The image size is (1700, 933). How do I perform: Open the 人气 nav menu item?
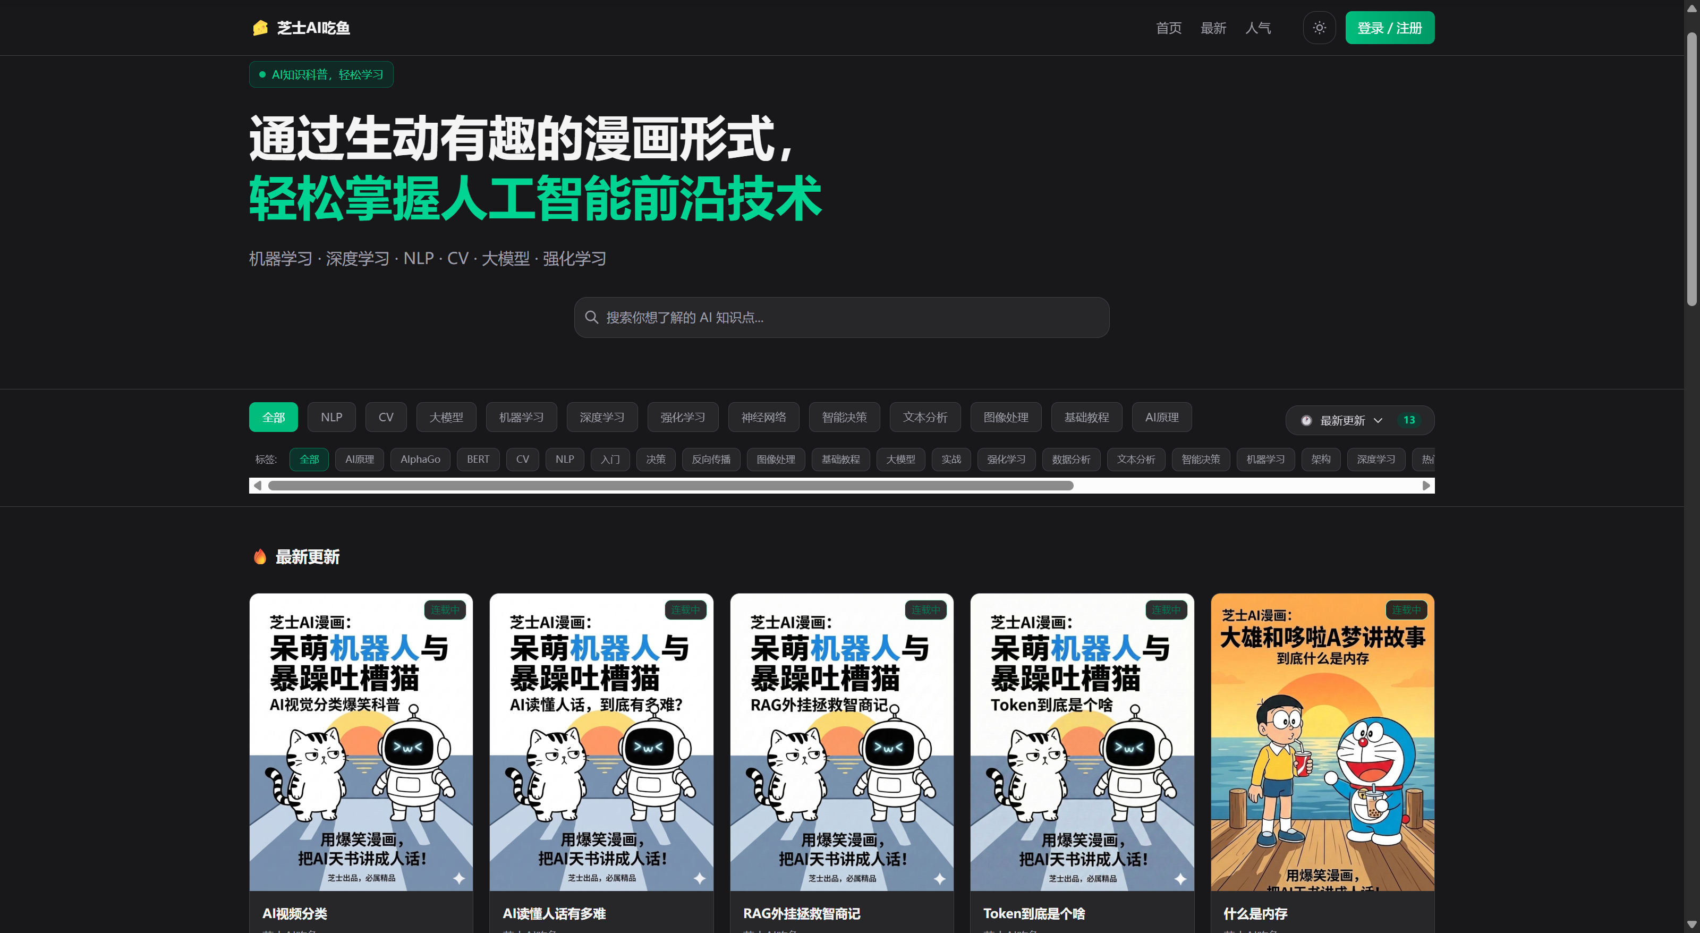tap(1258, 28)
